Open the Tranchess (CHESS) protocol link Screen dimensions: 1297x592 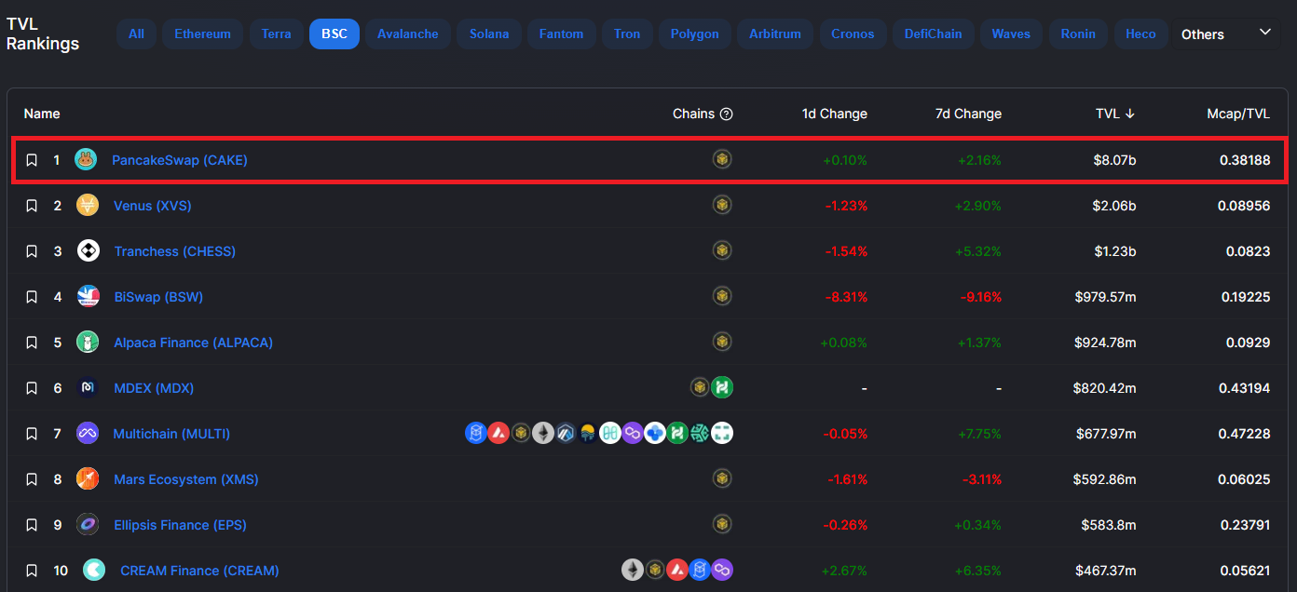click(174, 251)
